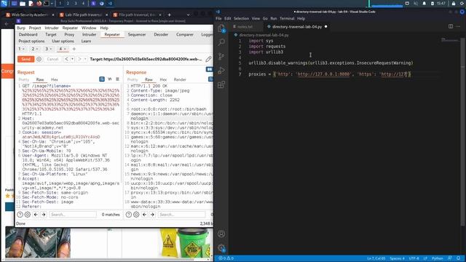Screen dimensions: 466x262
Task: Edit target with pencil icon in Burp Repeater
Action: click(209, 59)
